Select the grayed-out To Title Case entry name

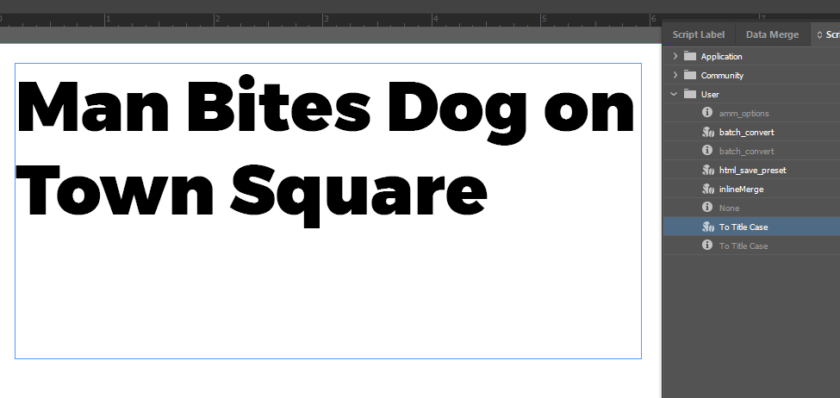pos(744,246)
